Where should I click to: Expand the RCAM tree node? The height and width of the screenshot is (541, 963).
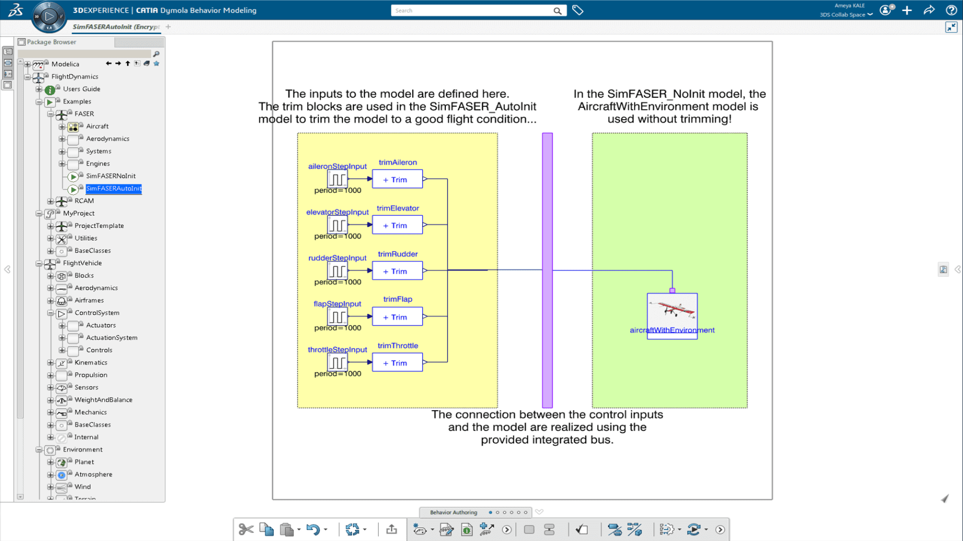point(51,201)
